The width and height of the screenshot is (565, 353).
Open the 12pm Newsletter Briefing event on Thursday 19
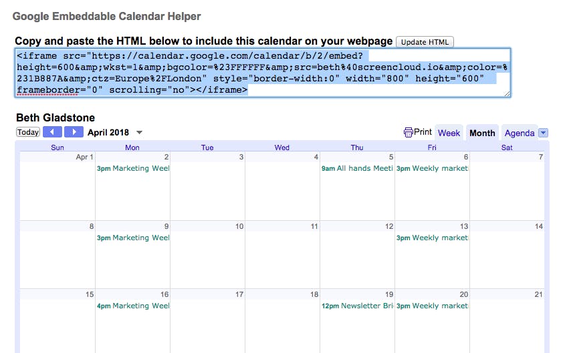(x=357, y=306)
